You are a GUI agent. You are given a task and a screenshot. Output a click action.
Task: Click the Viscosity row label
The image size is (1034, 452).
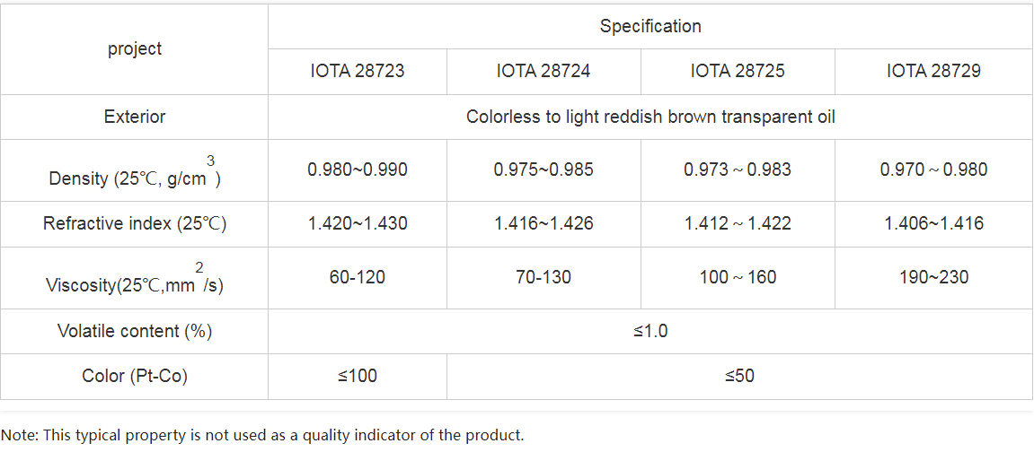135,285
